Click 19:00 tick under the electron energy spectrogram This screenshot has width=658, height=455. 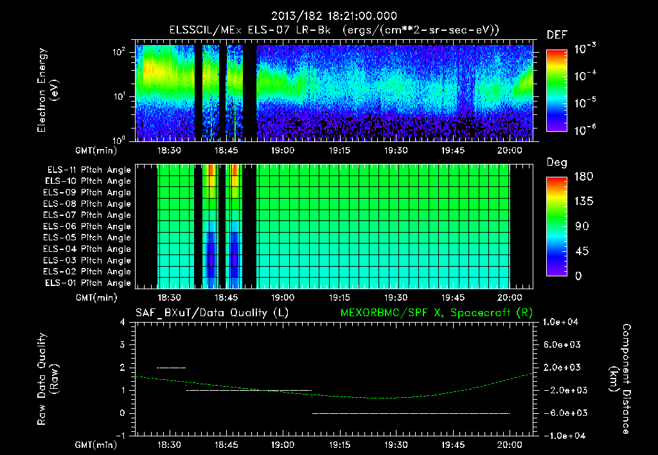click(283, 150)
